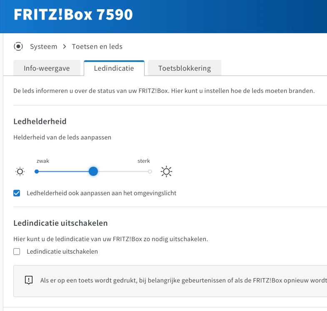The image size is (327, 311).
Task: Click the 'Ledindicatie uitschakelen' checkbox label
Action: click(x=62, y=252)
